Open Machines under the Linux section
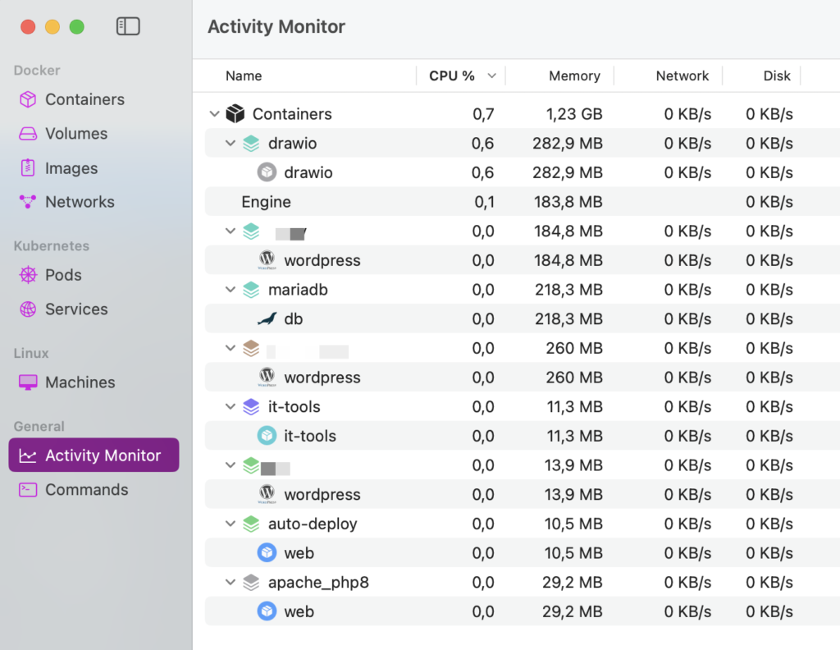This screenshot has width=840, height=650. pos(75,382)
